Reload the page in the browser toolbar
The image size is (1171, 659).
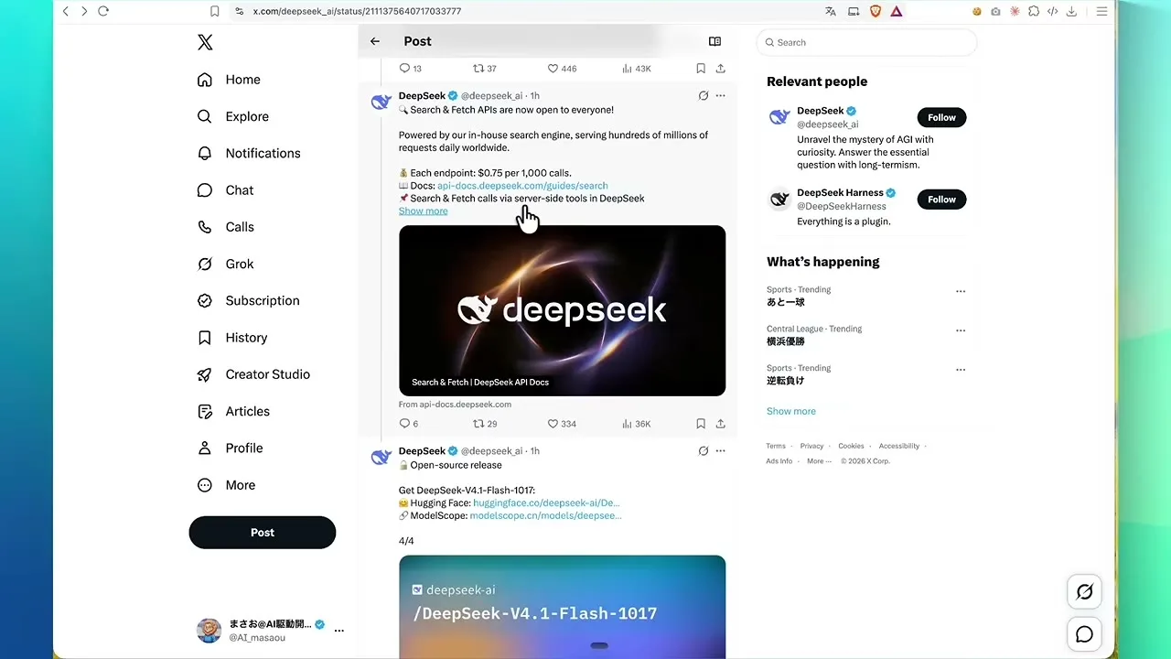[103, 11]
